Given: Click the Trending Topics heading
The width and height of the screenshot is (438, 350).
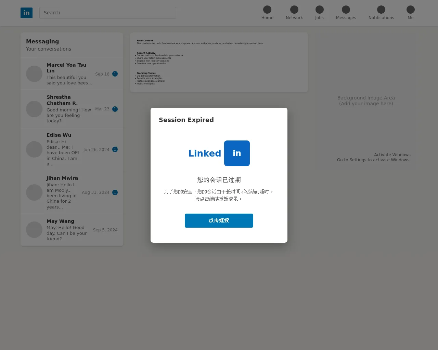Looking at the screenshot, I should [146, 73].
